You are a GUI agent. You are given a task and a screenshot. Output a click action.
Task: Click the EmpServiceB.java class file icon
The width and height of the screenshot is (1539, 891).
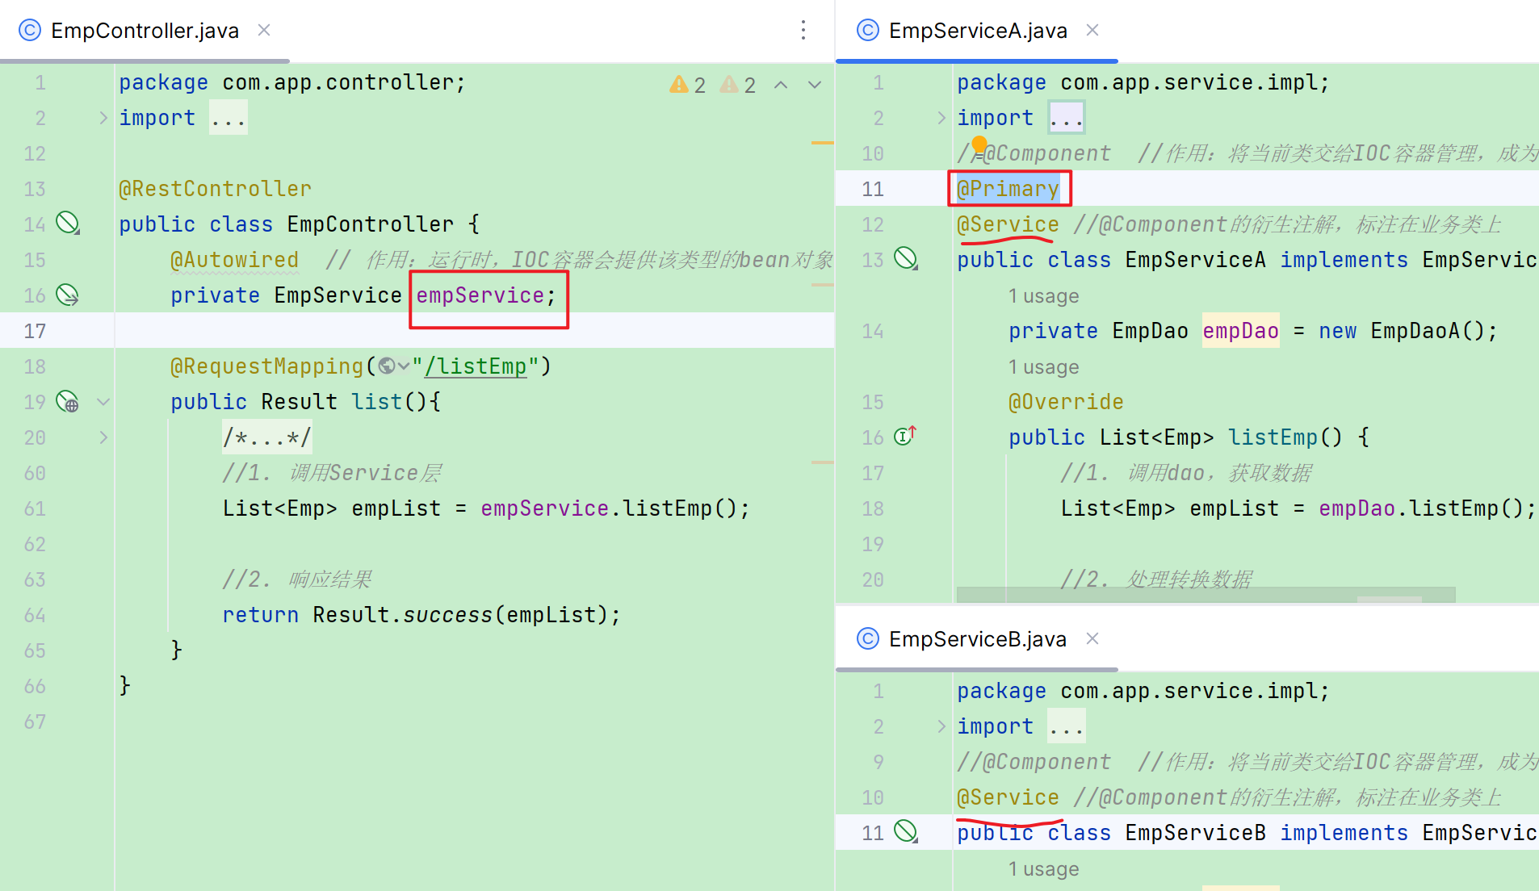click(868, 639)
